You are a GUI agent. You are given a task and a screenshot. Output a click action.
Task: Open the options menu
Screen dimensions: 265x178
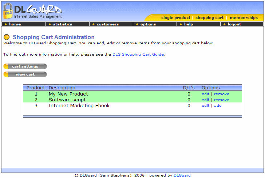click(148, 24)
